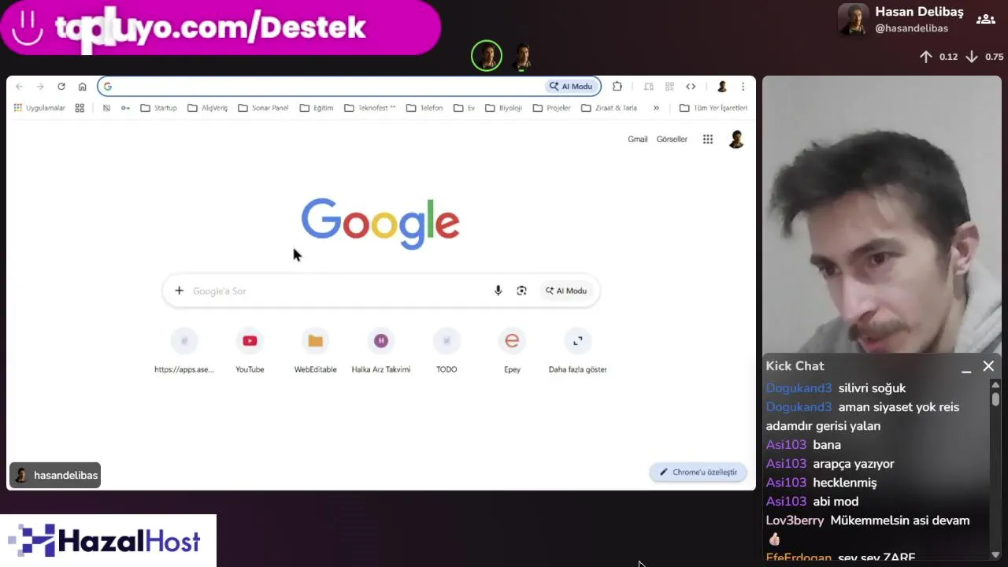
Task: Click the participants icon near Hasan Delibaş
Action: pos(985,20)
